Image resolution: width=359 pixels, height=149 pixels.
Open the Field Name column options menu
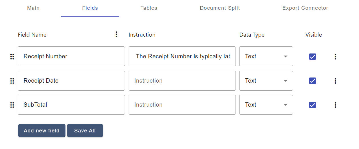click(116, 35)
